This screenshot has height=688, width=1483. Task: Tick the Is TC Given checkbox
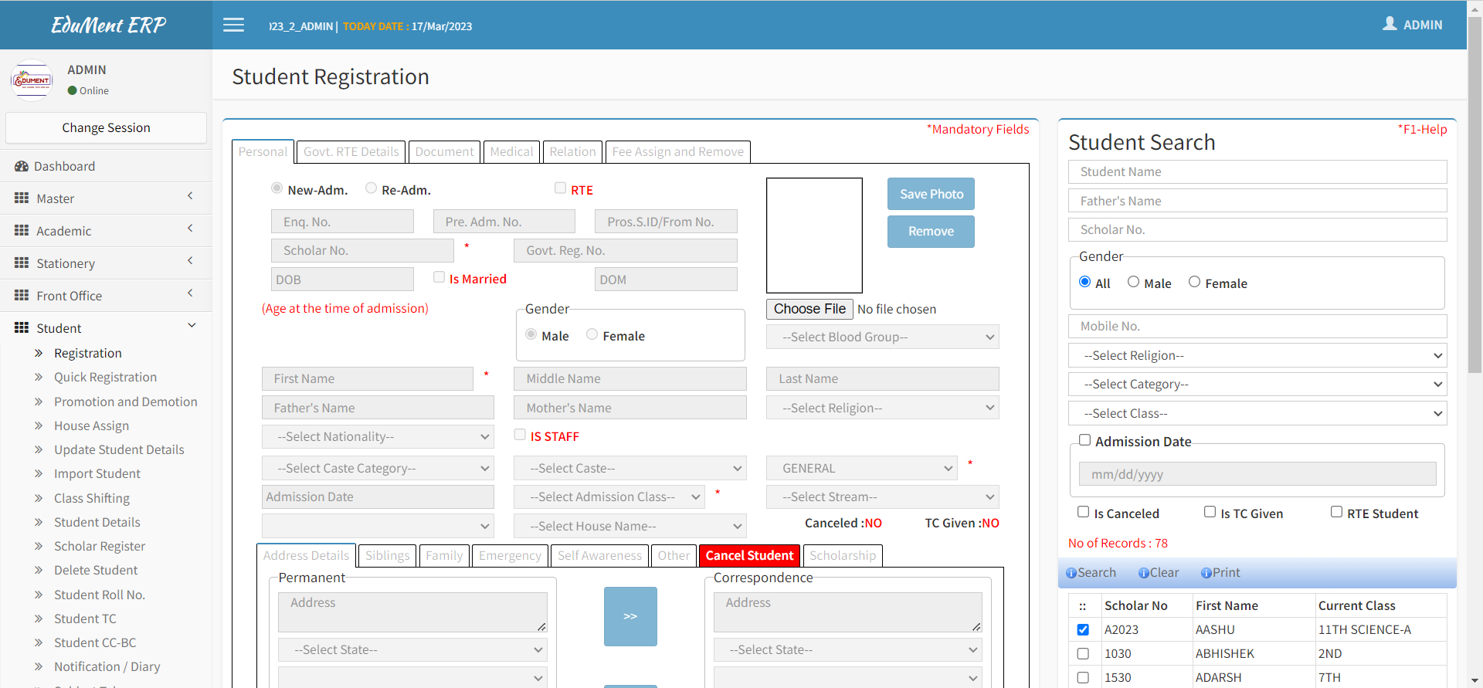click(x=1210, y=512)
